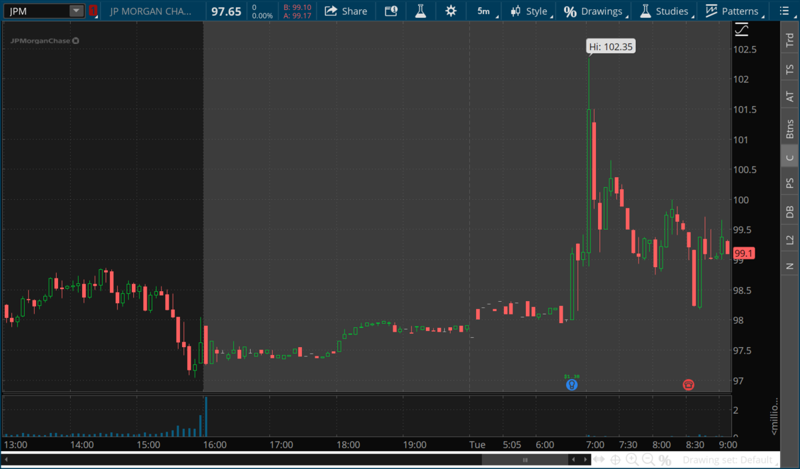The width and height of the screenshot is (800, 469).
Task: Open the Style menu
Action: (529, 11)
